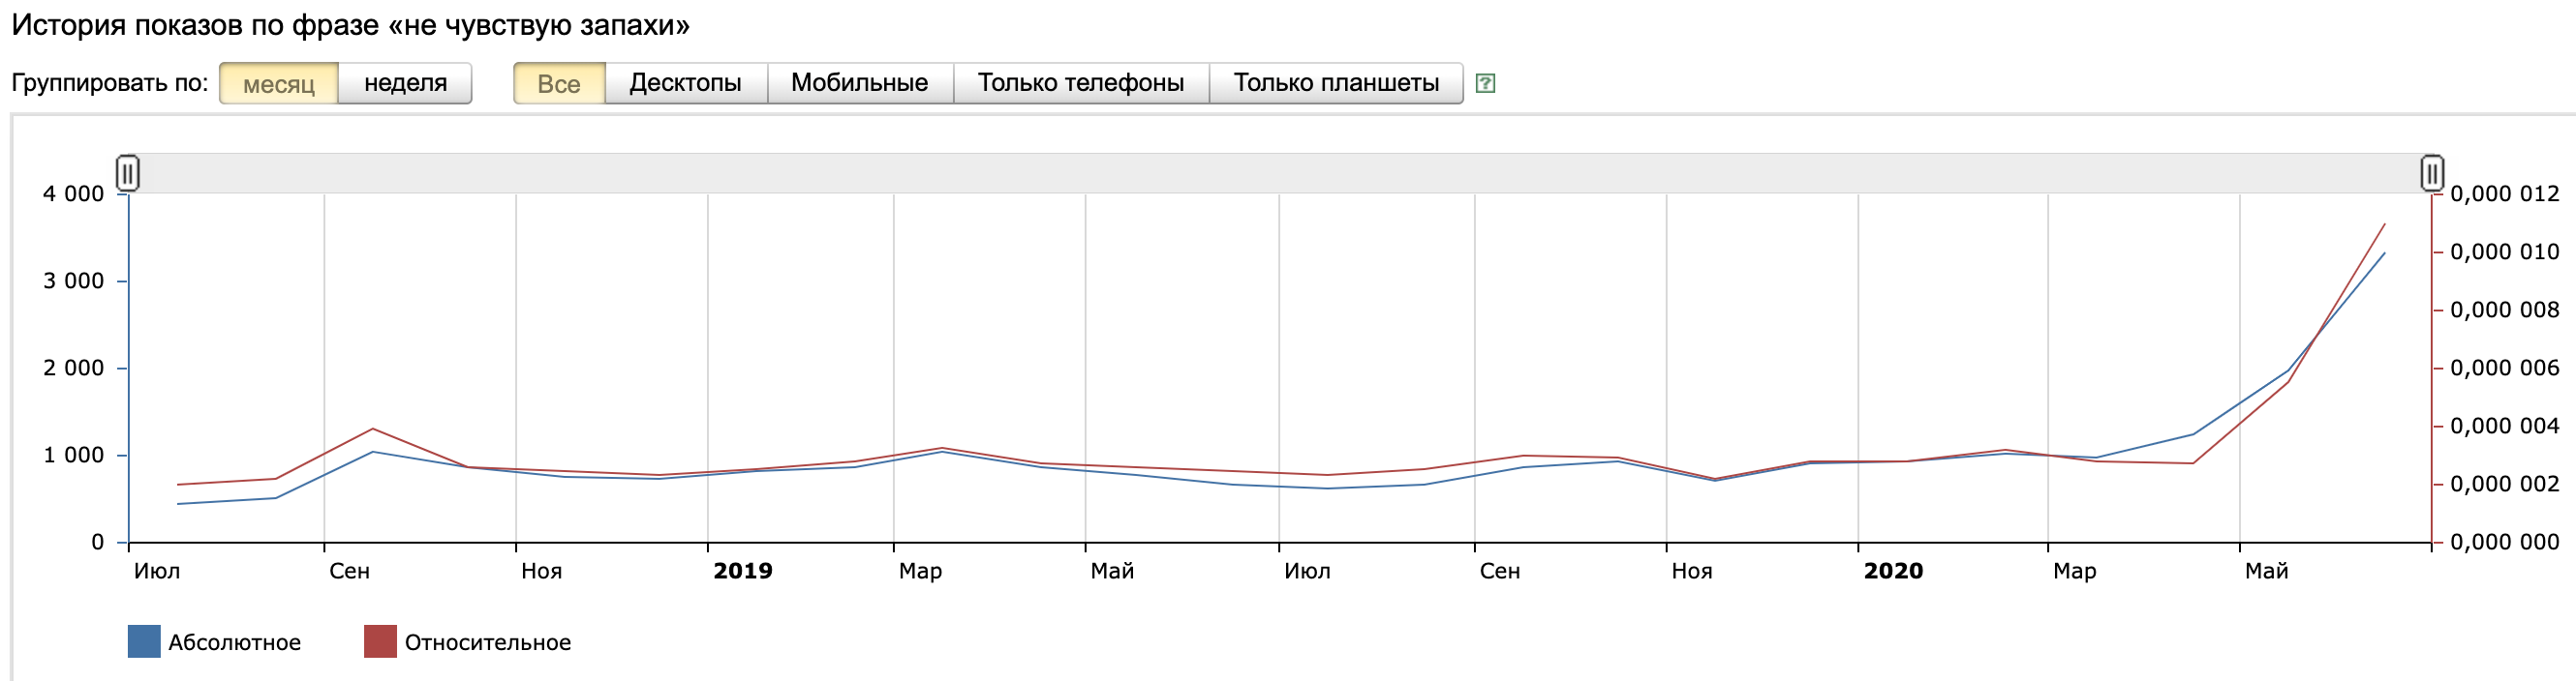The width and height of the screenshot is (2576, 681).
Task: Select the "Все" devices filter
Action: [x=559, y=84]
